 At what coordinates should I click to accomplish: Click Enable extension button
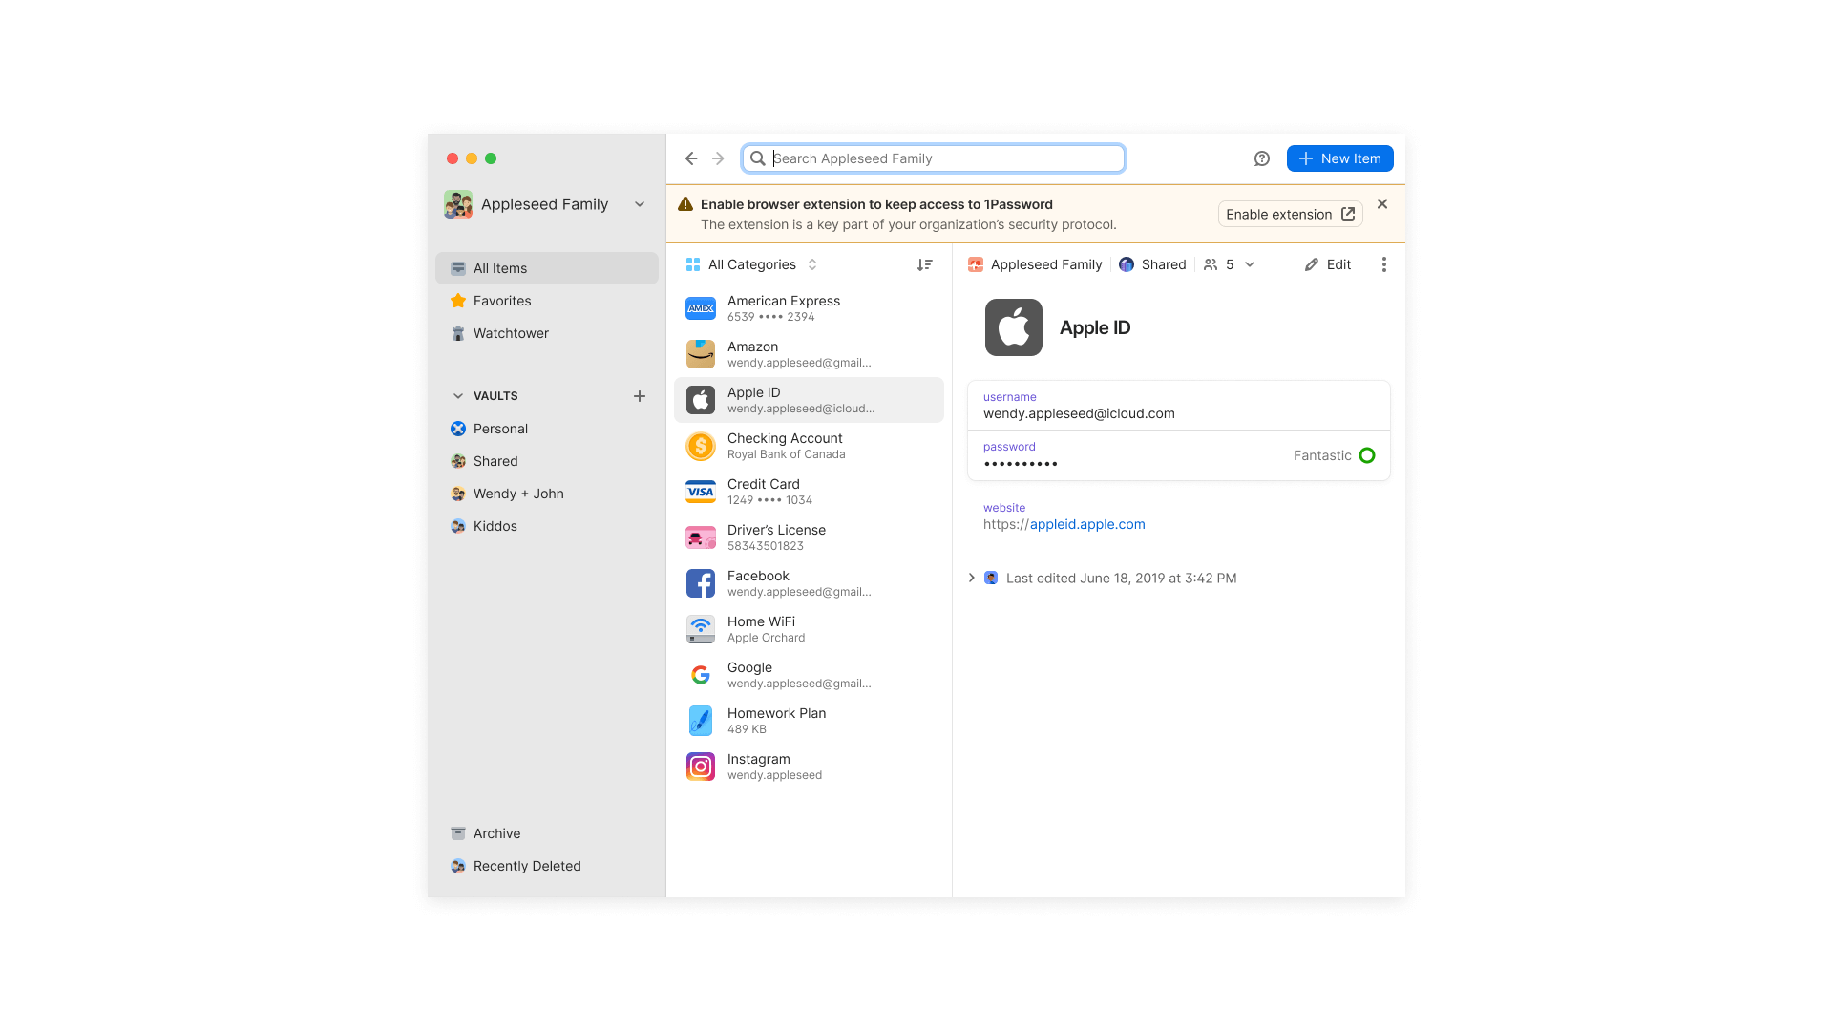(1290, 214)
